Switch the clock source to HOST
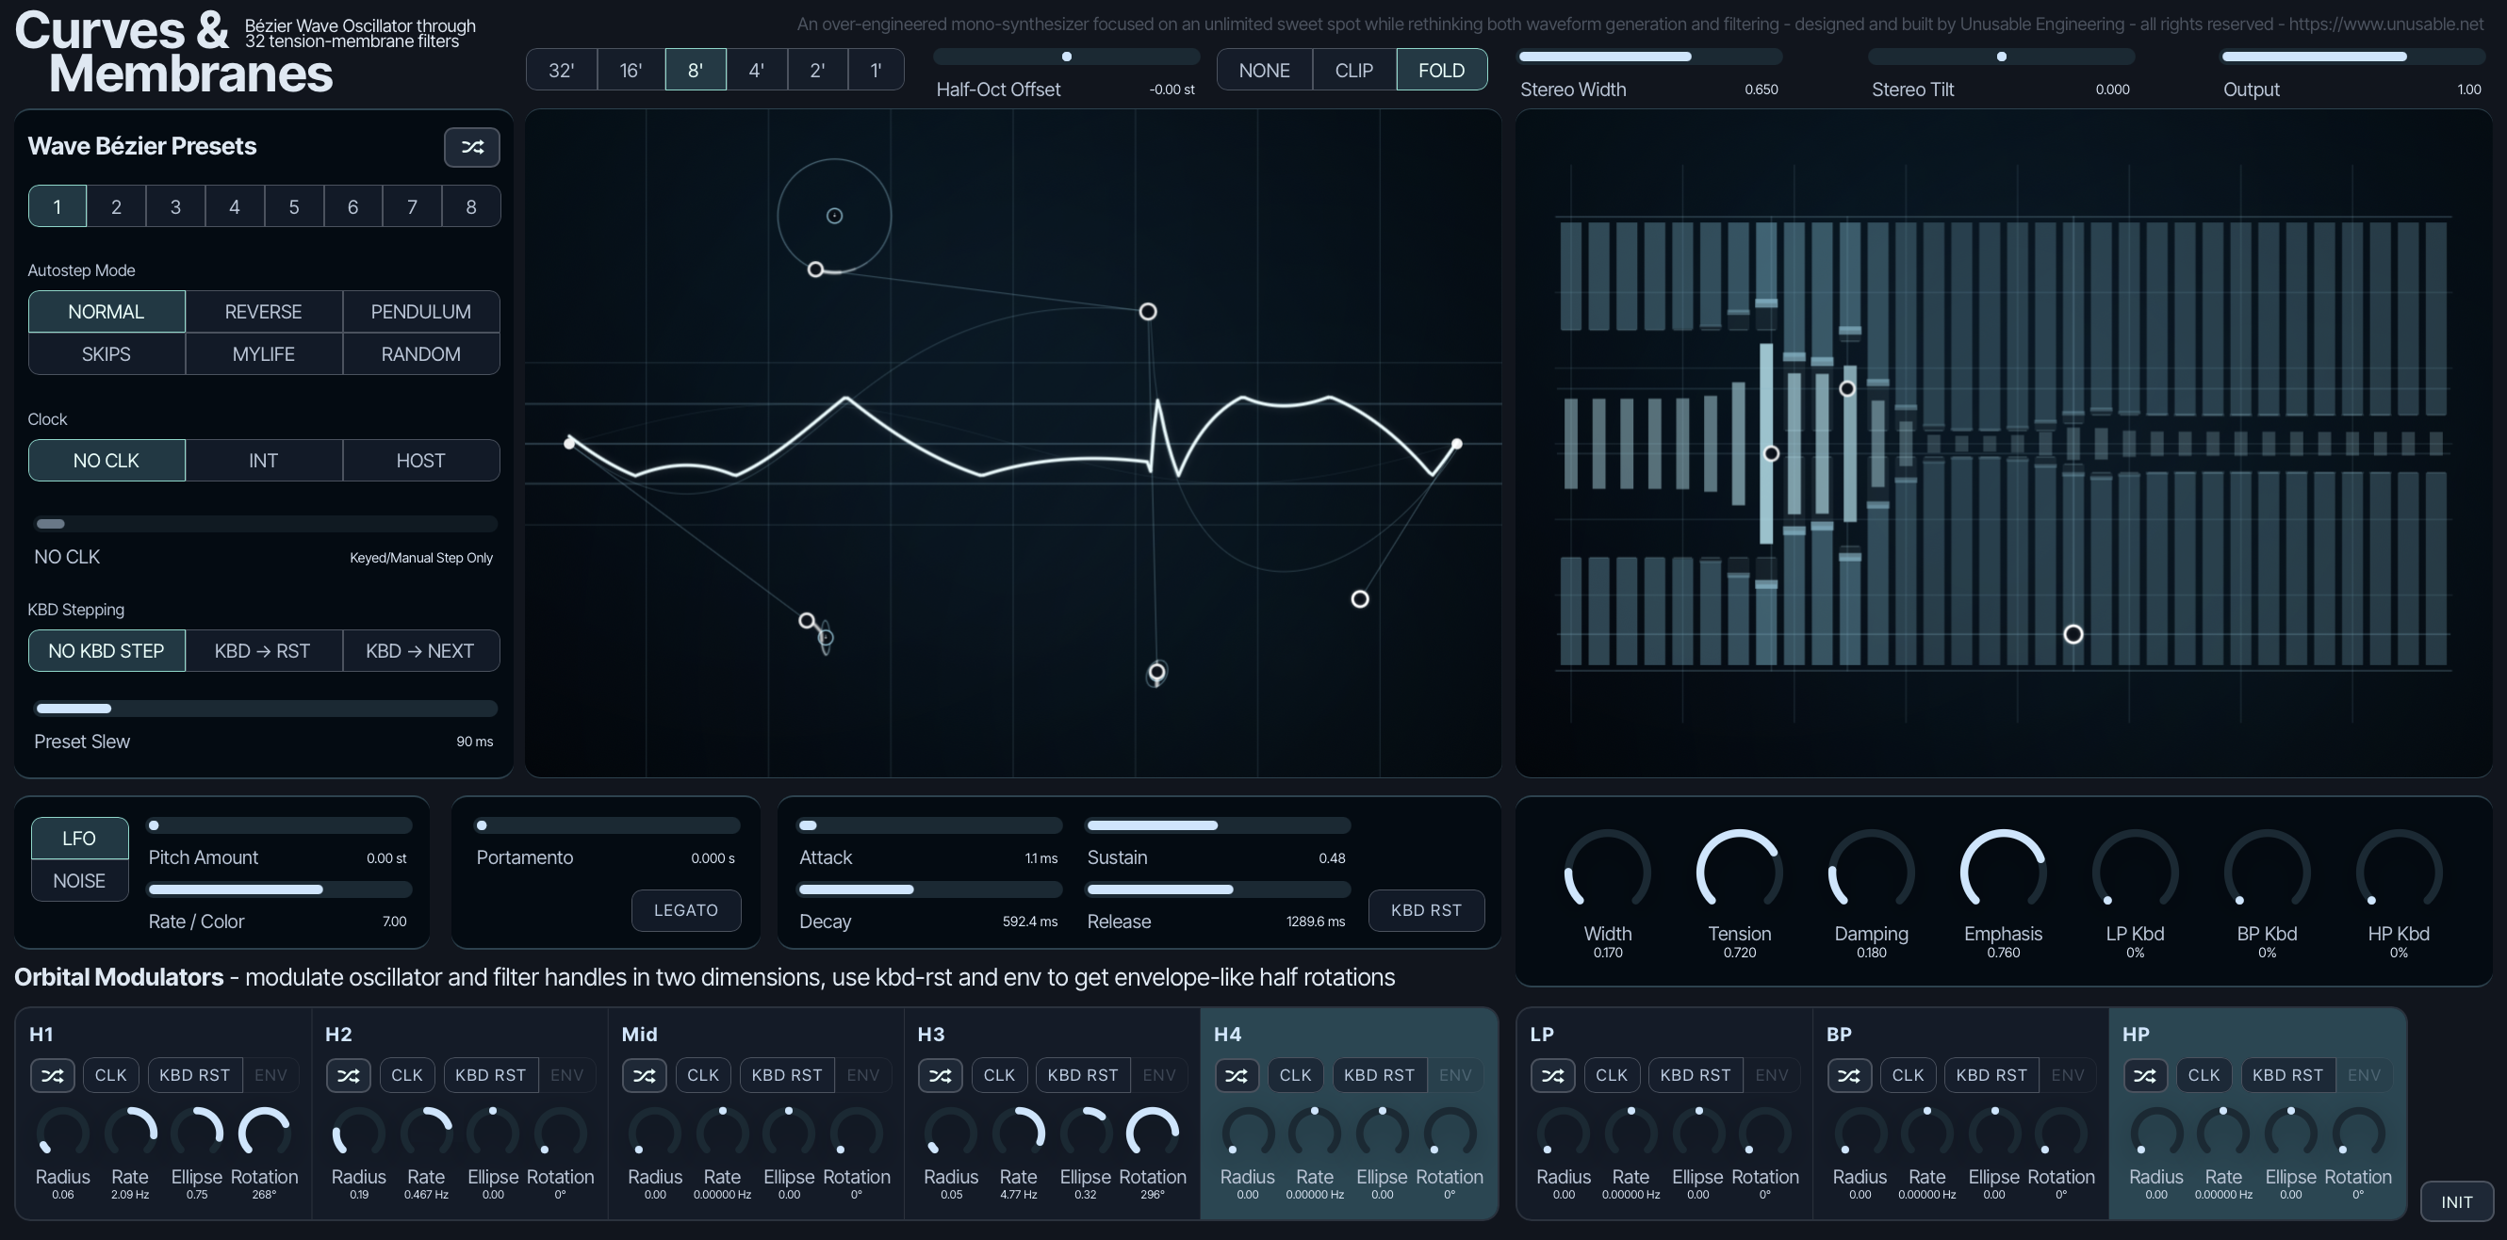The height and width of the screenshot is (1240, 2507). (420, 461)
